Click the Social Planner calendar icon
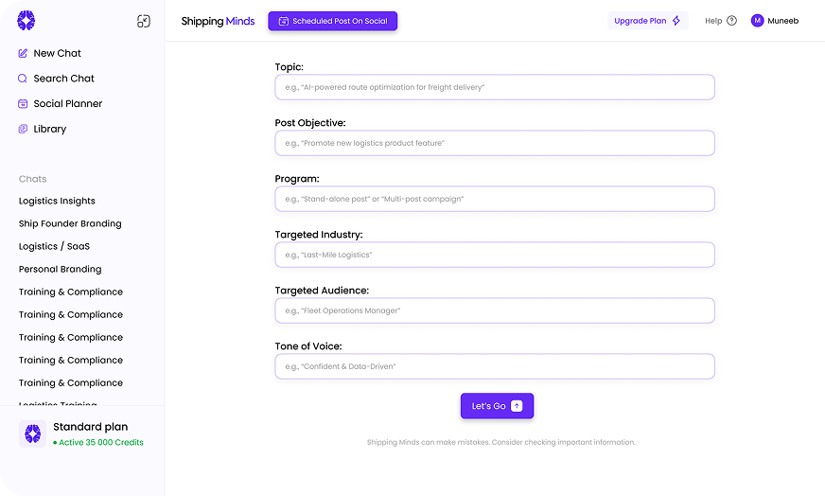 click(23, 104)
